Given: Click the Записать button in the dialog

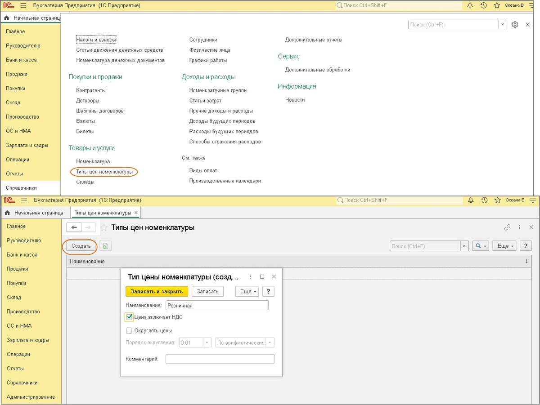Looking at the screenshot, I should pyautogui.click(x=207, y=291).
